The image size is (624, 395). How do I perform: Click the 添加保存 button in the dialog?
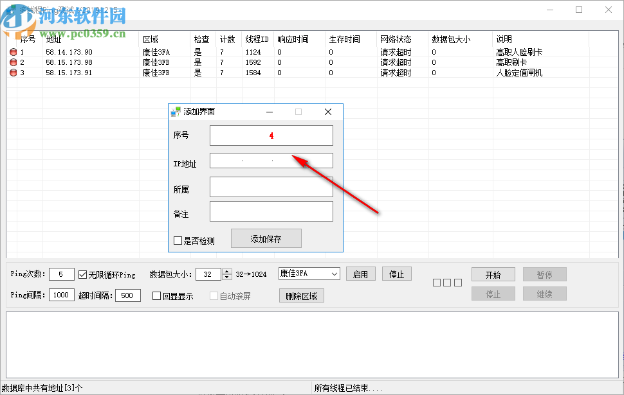click(x=266, y=238)
